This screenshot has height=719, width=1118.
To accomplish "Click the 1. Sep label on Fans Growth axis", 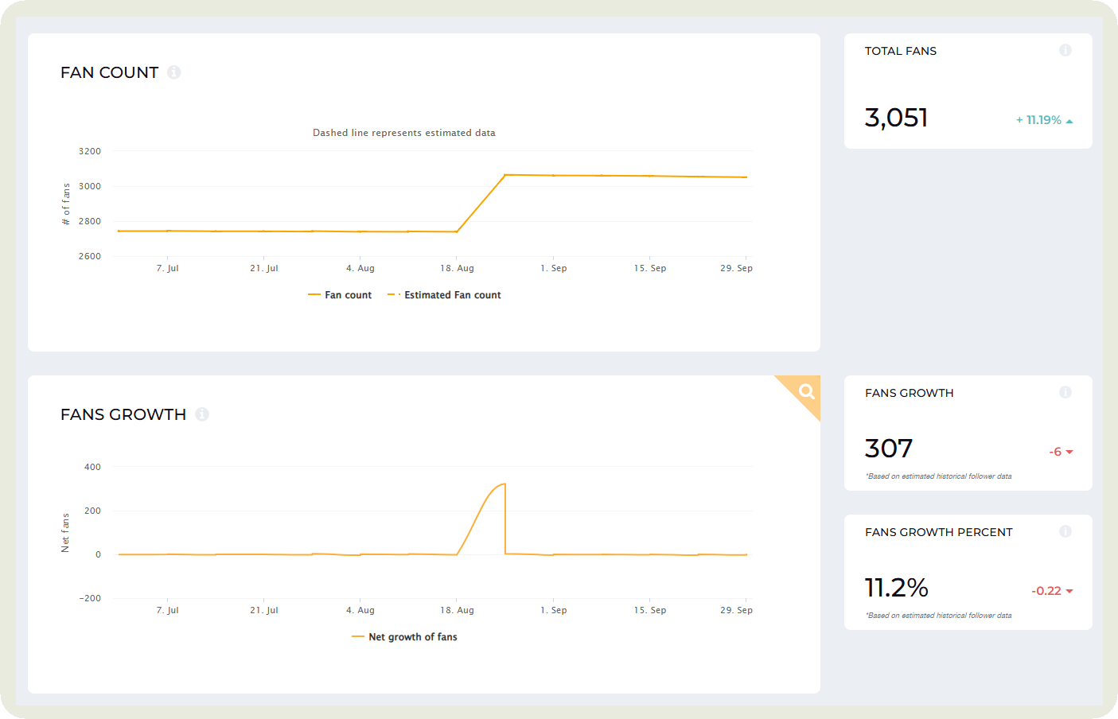I will point(553,611).
